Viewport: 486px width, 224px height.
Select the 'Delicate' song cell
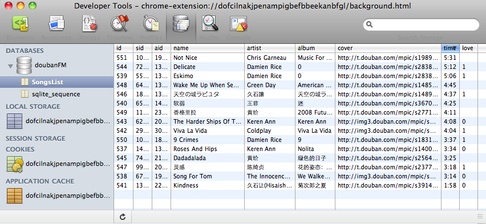point(208,67)
